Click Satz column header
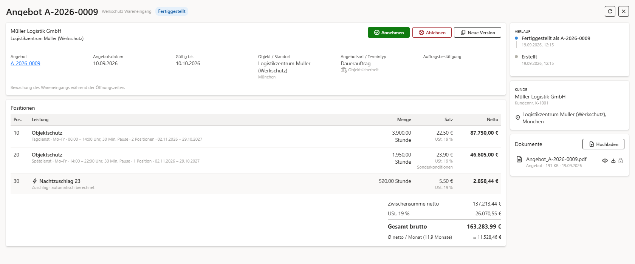Viewport: 635px width, 264px height. [x=449, y=120]
